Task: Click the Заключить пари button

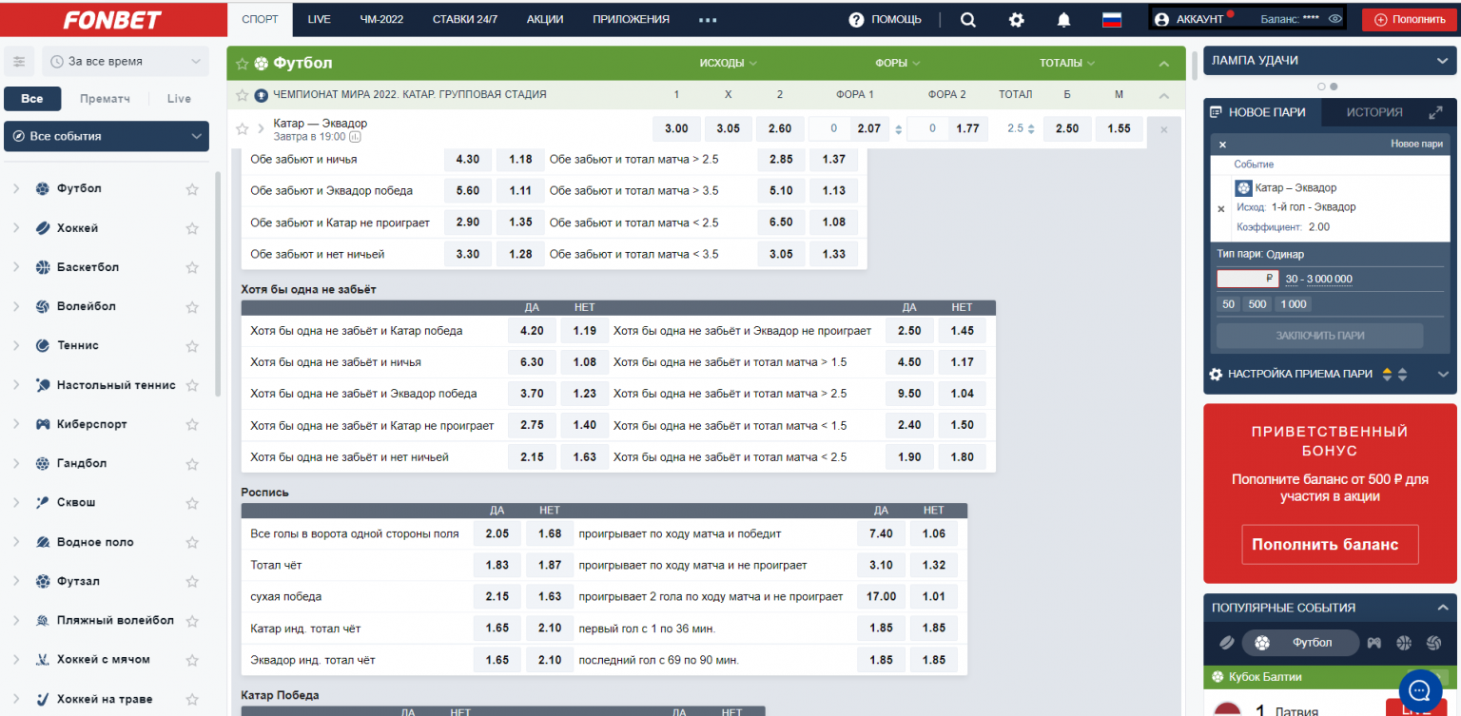Action: 1319,336
